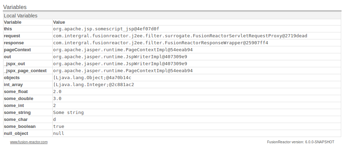Screen dimensions: 344x145
Task: Click the Value column header
Action: tap(59, 22)
